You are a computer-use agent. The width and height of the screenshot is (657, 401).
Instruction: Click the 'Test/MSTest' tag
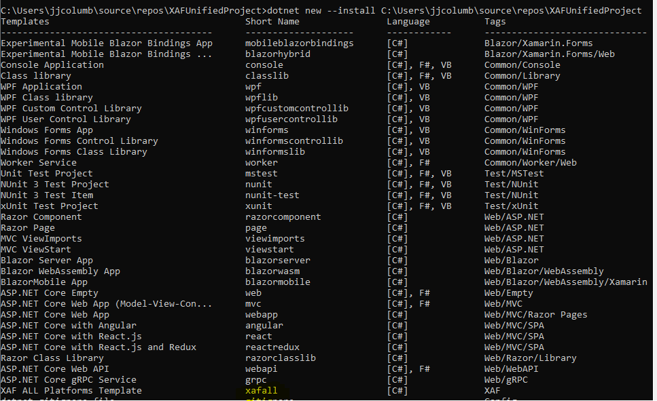pyautogui.click(x=514, y=174)
